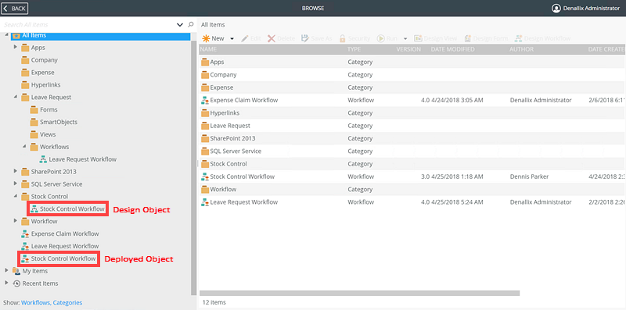The height and width of the screenshot is (310, 626).
Task: Sort by the TYPE column header
Action: coord(354,49)
